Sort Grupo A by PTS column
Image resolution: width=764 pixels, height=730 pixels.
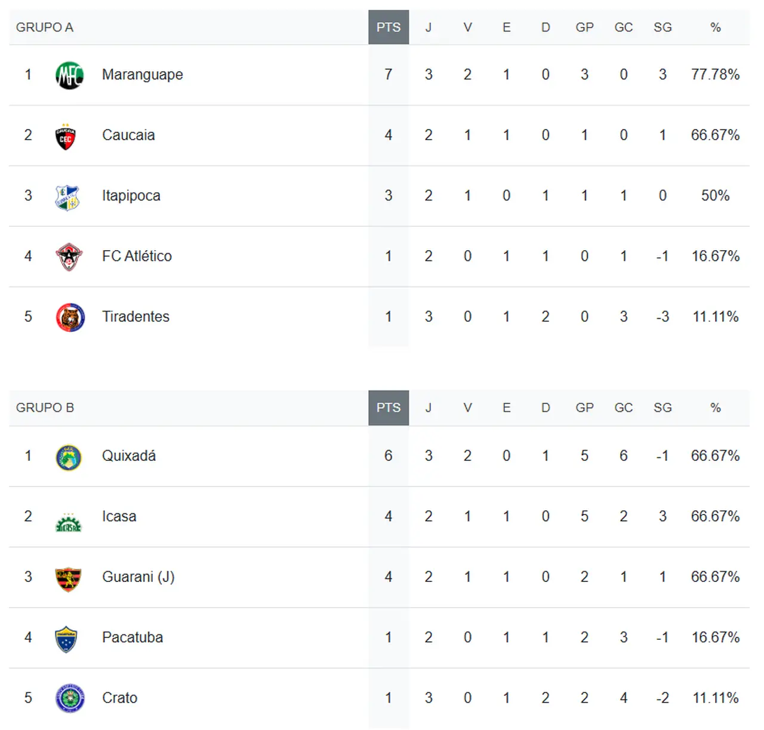tap(389, 27)
